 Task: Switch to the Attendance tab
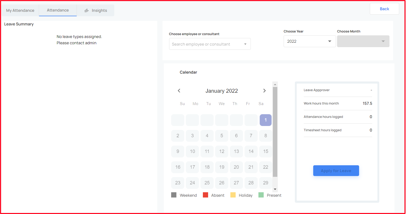[x=58, y=10]
